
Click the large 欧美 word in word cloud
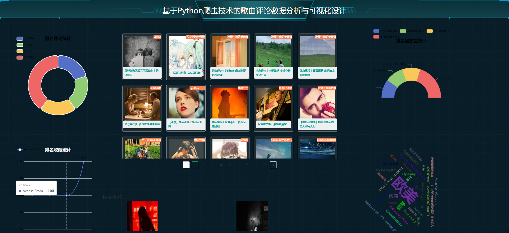(x=404, y=190)
